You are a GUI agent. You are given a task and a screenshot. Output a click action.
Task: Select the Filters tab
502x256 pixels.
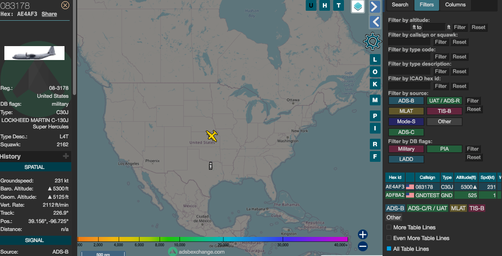tap(426, 5)
